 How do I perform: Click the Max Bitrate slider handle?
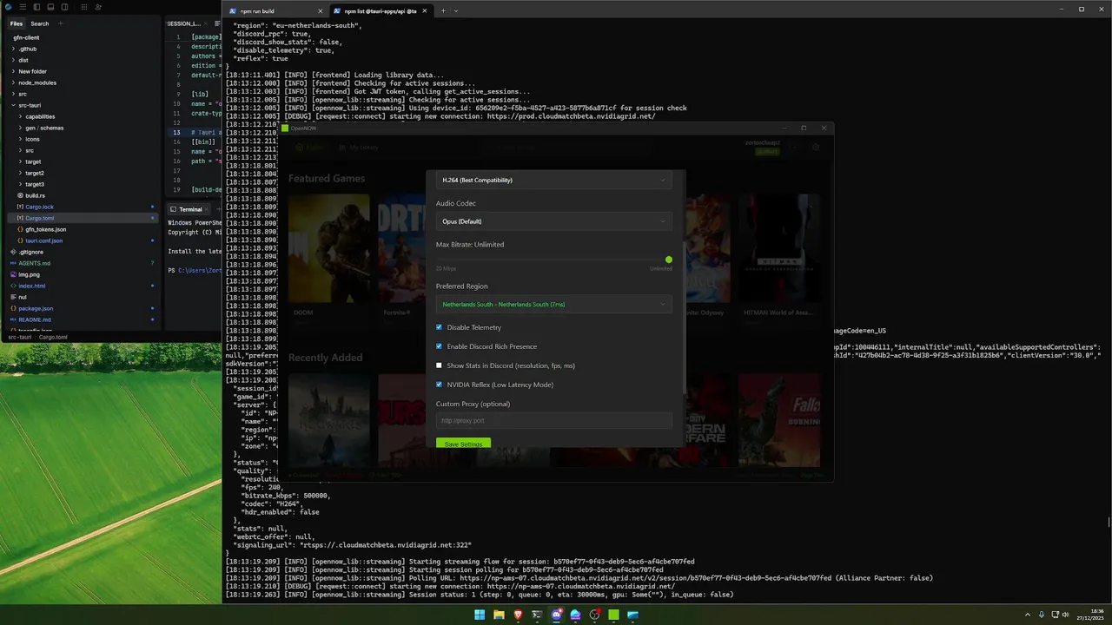[669, 260]
